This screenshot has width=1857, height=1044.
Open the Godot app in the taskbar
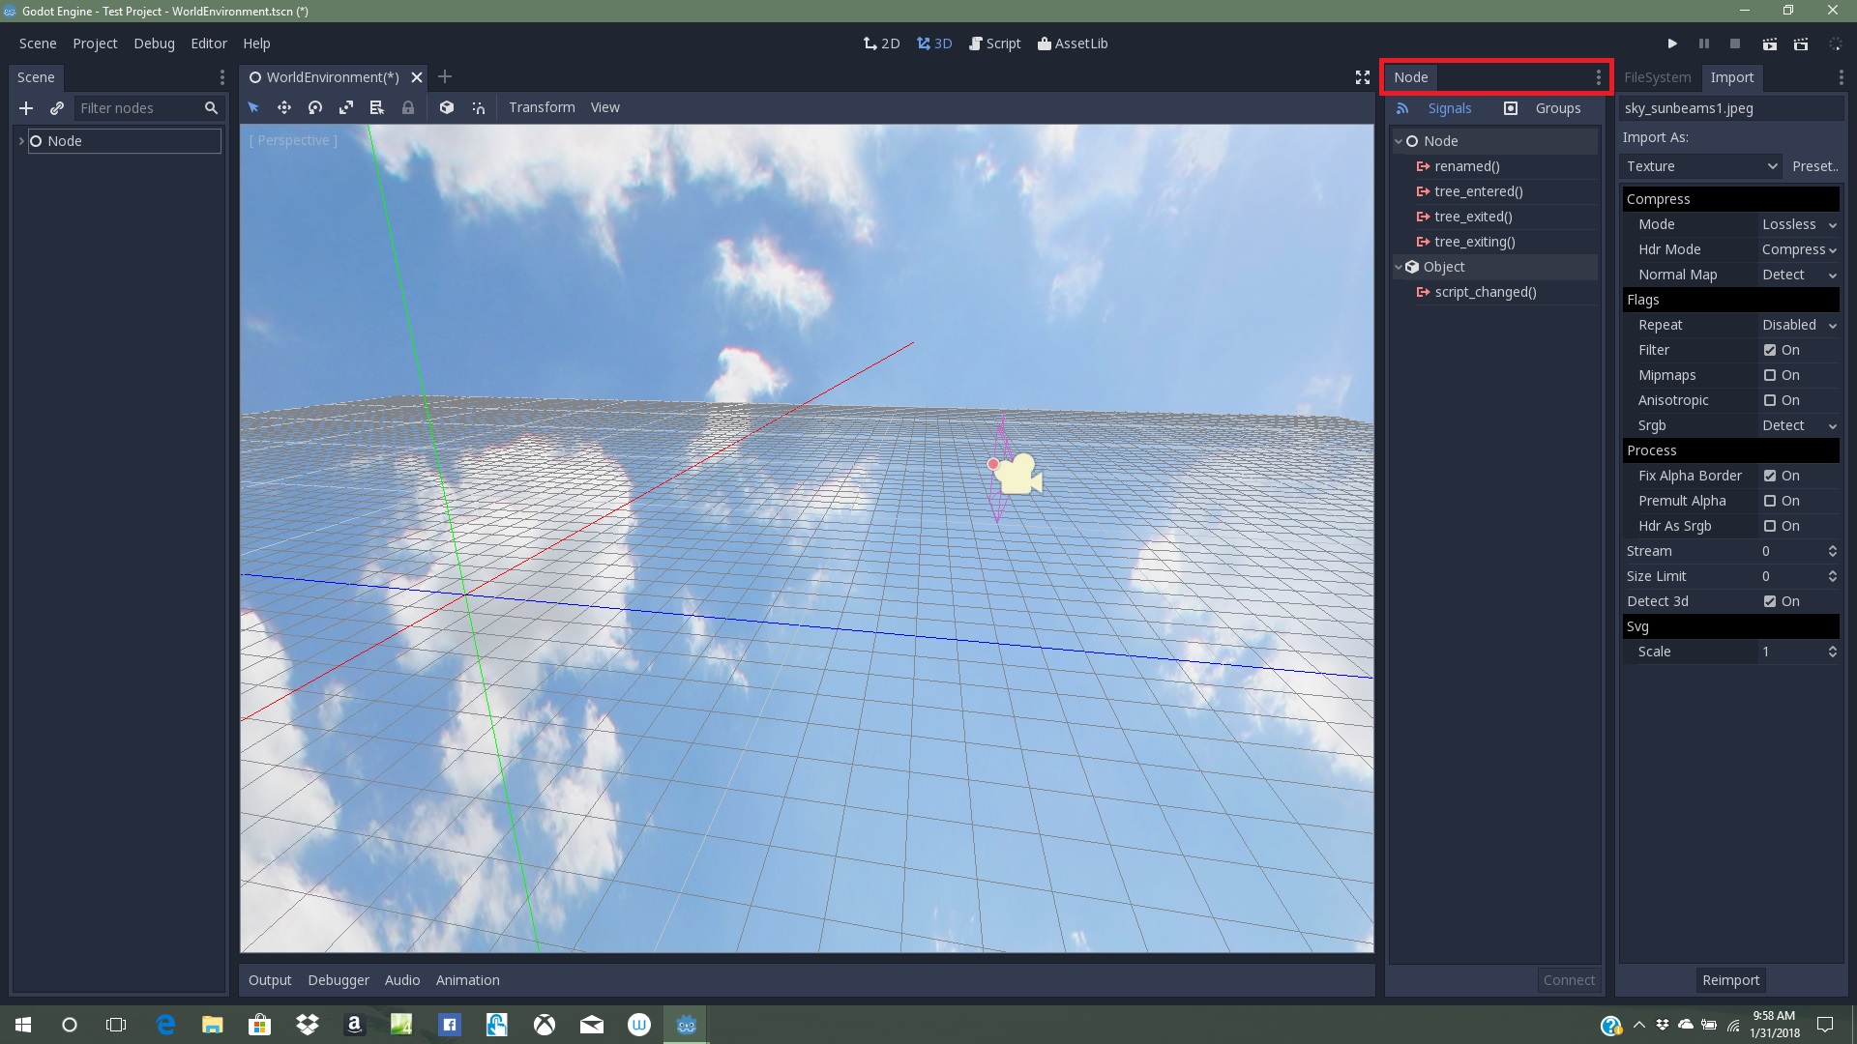click(687, 1025)
